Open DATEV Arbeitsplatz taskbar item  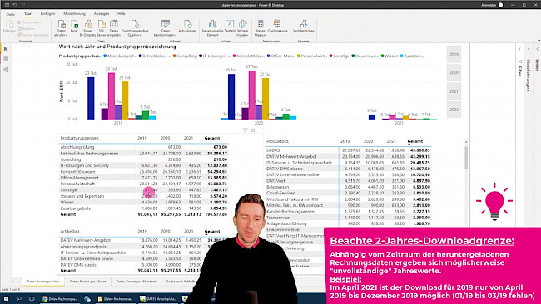tap(157, 298)
